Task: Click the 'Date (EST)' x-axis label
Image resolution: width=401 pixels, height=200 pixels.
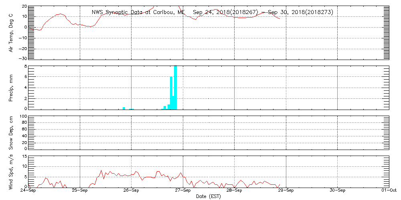Action: (208, 197)
